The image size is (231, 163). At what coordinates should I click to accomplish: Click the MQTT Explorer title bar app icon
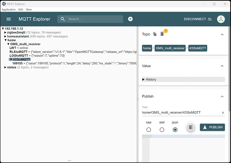coord(4,4)
